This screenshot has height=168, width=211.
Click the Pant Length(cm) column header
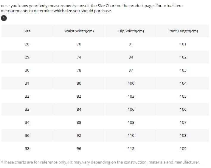tap(183, 31)
